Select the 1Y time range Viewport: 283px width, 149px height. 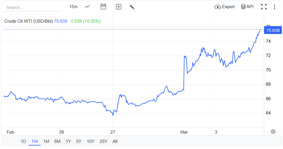click(68, 141)
